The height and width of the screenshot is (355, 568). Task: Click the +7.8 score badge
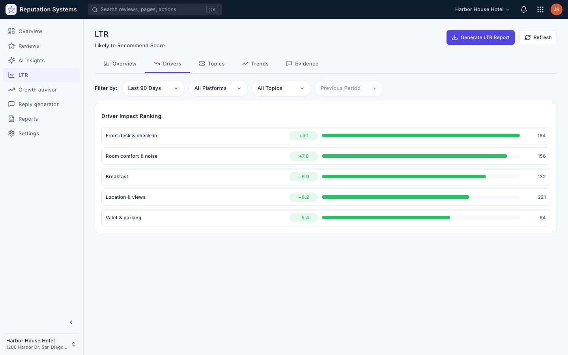coord(304,156)
